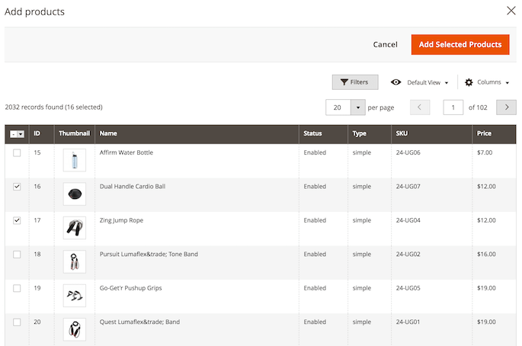
Task: Click Zing Jump Rope thumbnail image
Action: pyautogui.click(x=75, y=228)
